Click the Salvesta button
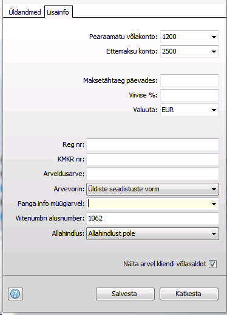227x315 pixels. 125,294
